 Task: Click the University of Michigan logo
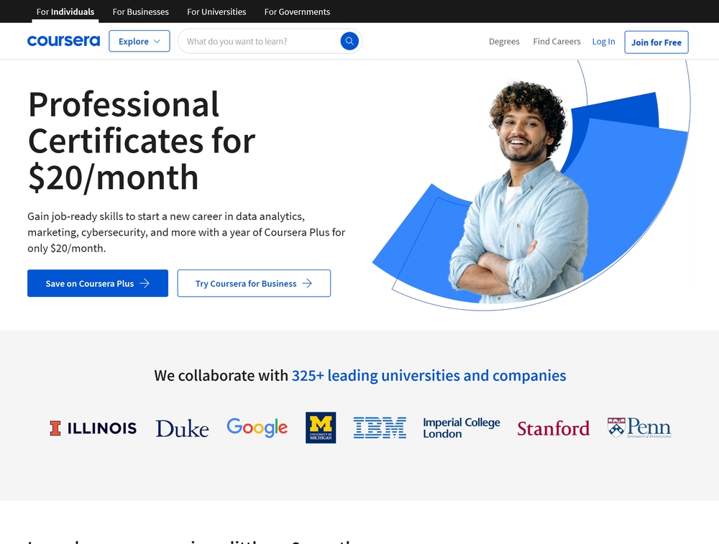(x=321, y=428)
